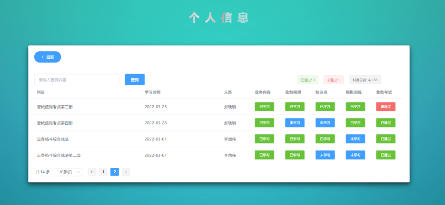Click 业务视频 未学习 for 警械使用考点第四部

(x=295, y=123)
